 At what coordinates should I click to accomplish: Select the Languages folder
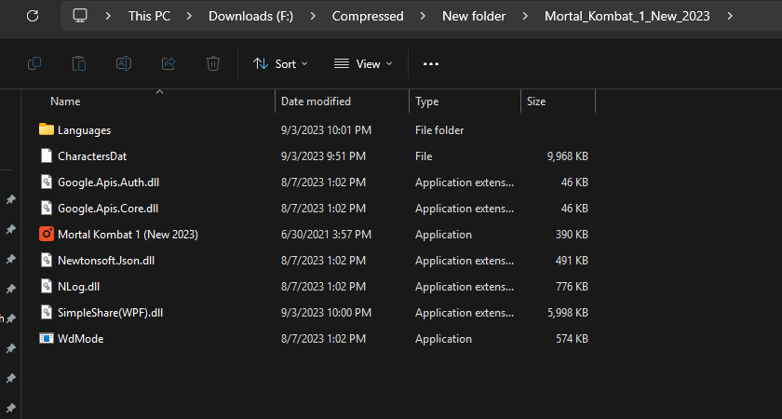click(84, 130)
